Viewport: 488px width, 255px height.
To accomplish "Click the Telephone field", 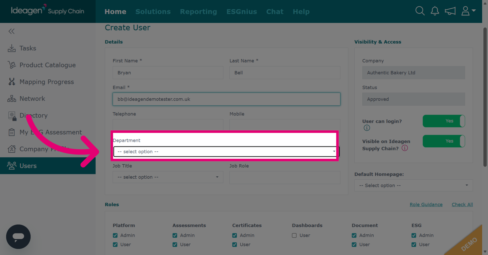I will 168,125.
